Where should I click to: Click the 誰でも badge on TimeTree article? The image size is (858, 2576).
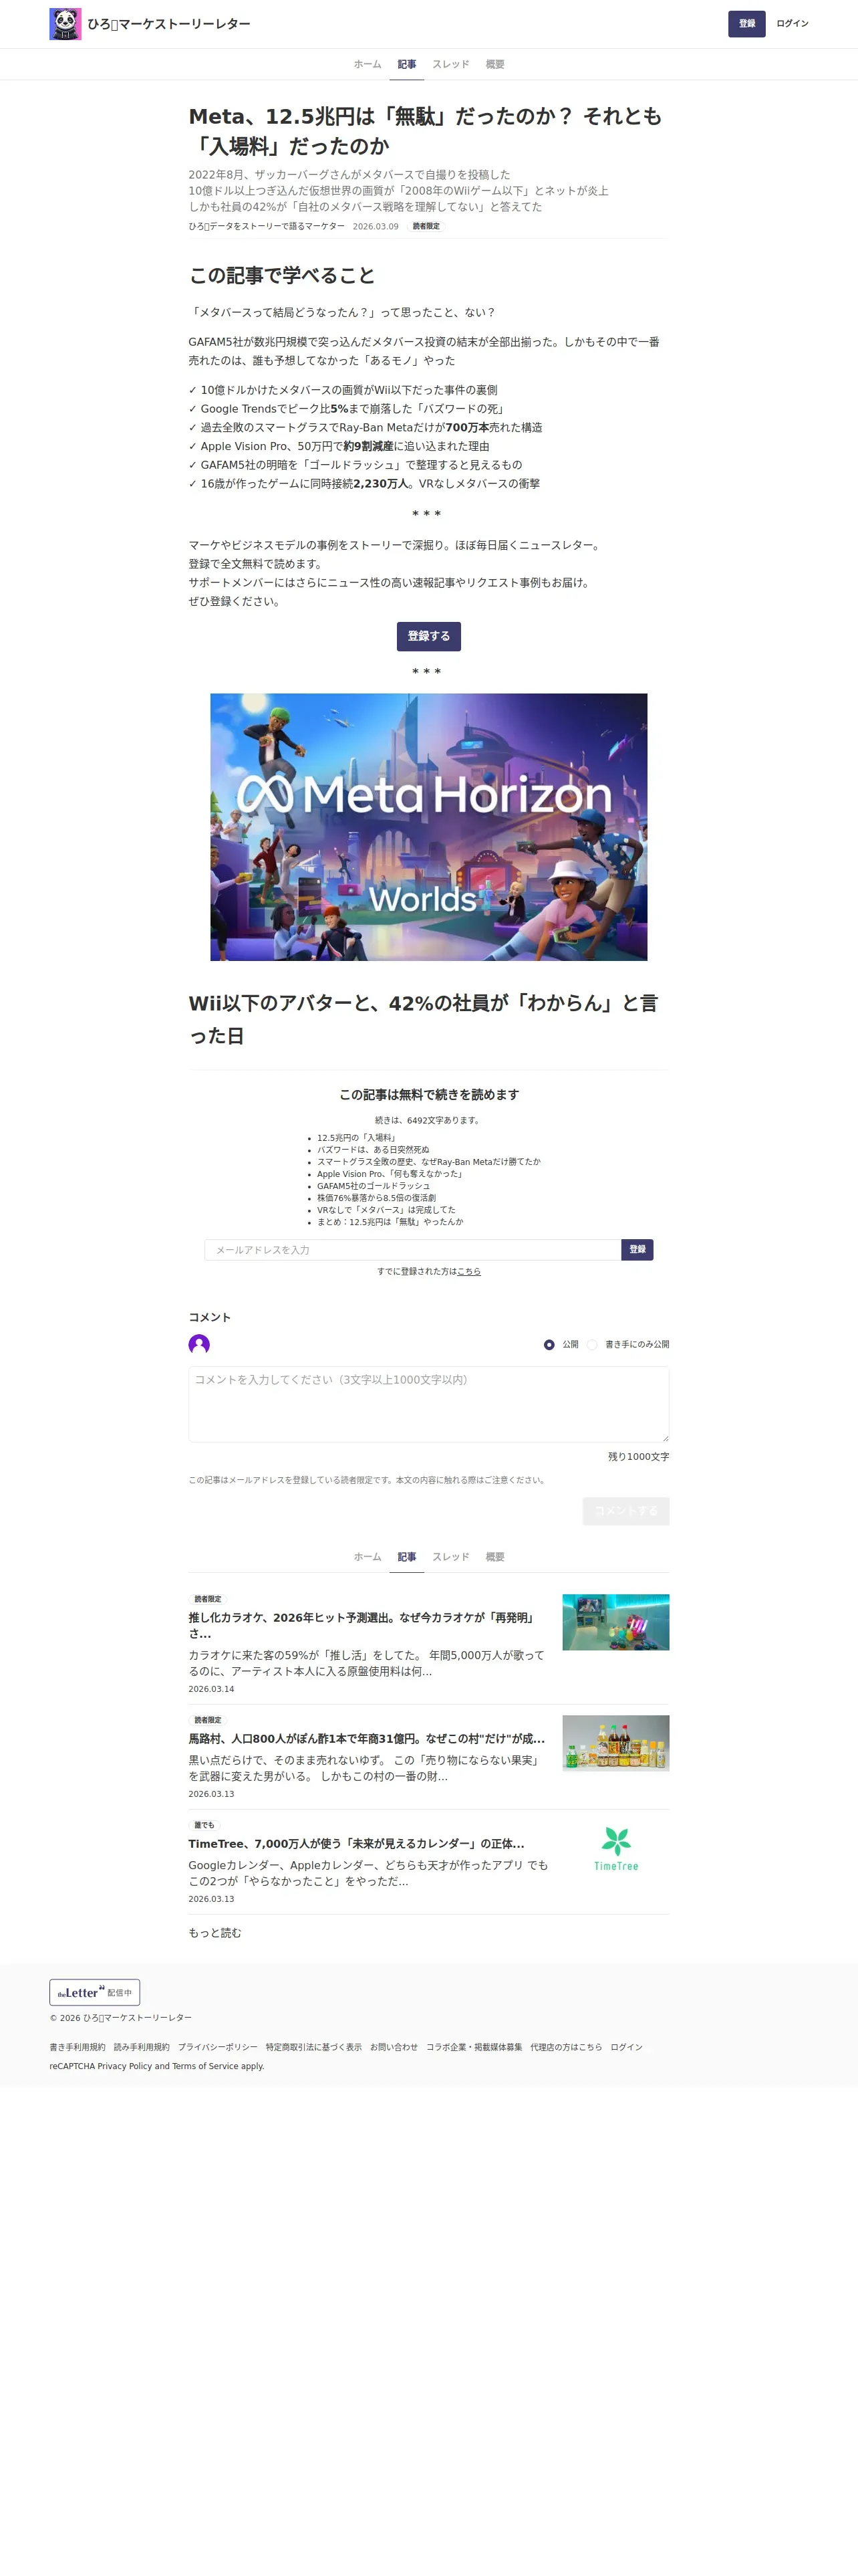coord(204,1825)
